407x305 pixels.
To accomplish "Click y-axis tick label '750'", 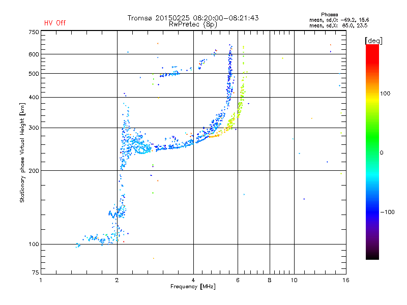I will [34, 32].
